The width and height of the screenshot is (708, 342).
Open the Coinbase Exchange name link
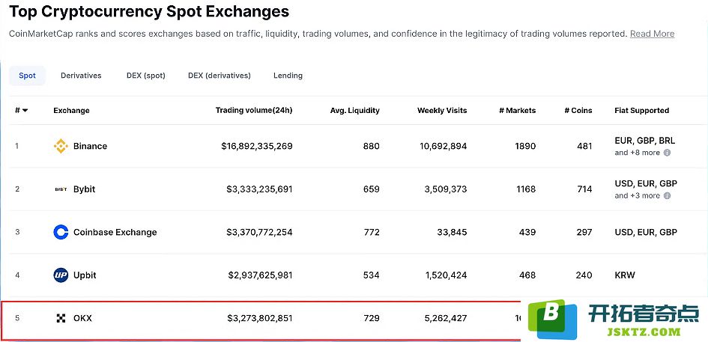115,232
